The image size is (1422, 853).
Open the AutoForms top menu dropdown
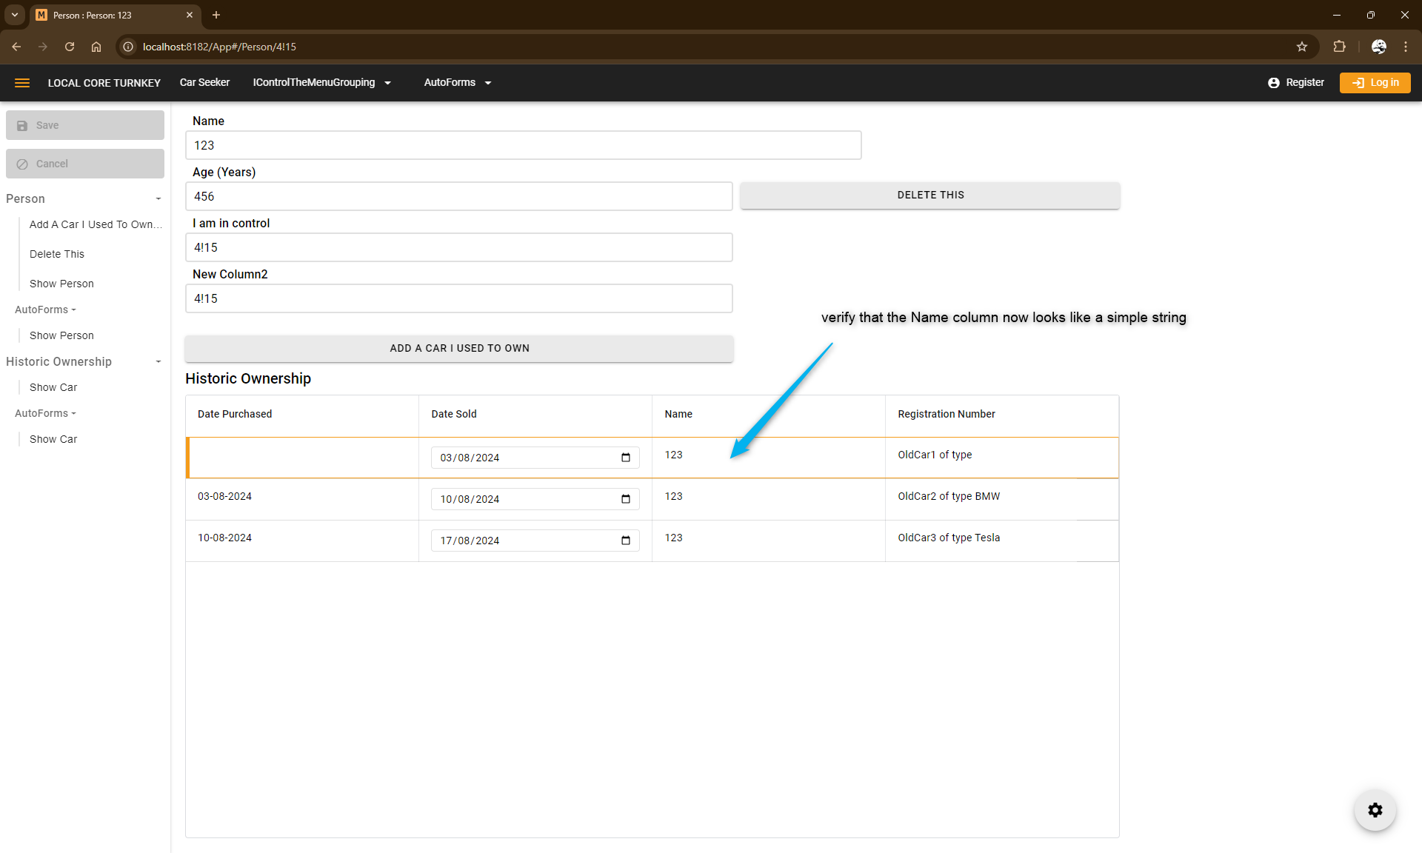pyautogui.click(x=457, y=83)
